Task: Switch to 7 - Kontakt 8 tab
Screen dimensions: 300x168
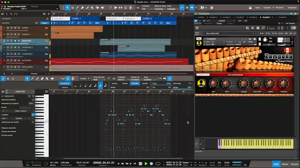Action: coord(281,17)
